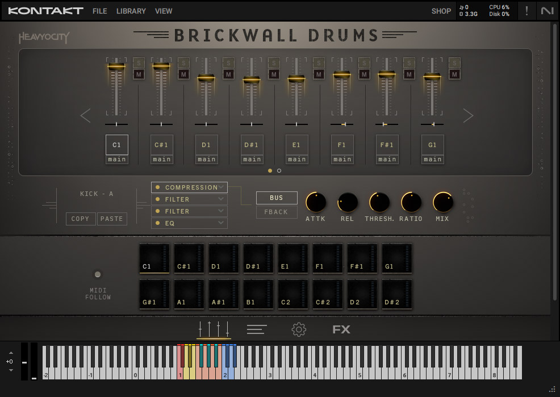Trigger the A1 drum pad
560x397 pixels.
[189, 294]
